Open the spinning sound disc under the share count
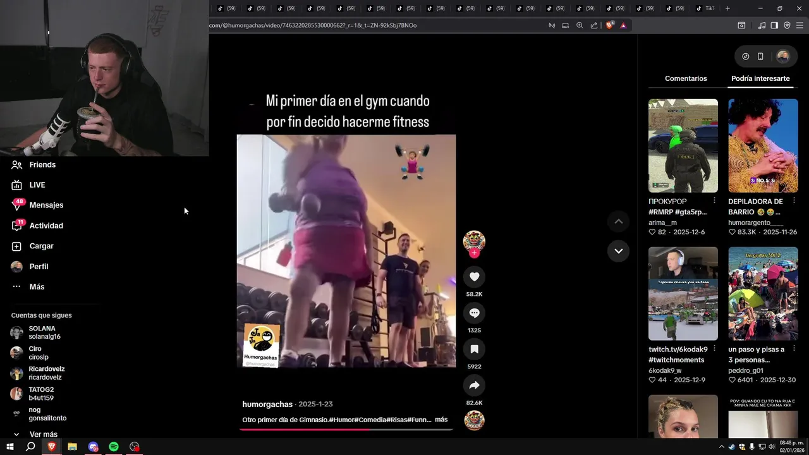809x455 pixels. pyautogui.click(x=474, y=420)
